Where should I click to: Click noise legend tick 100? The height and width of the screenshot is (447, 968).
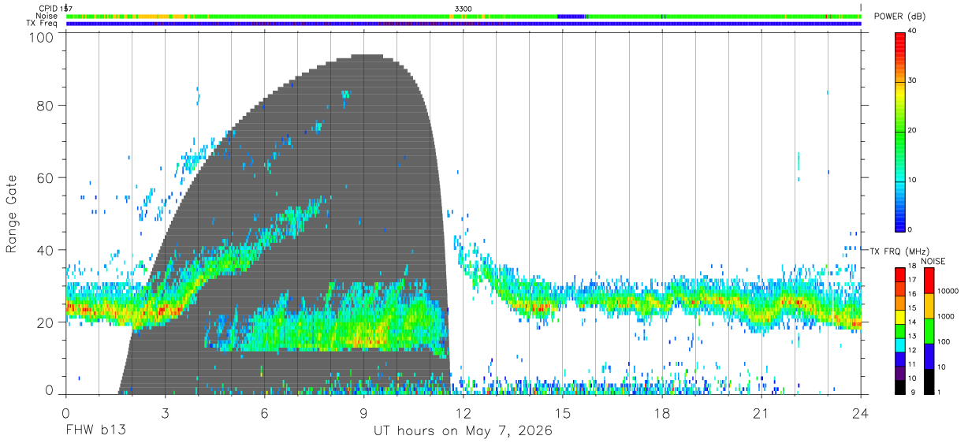[x=945, y=341]
